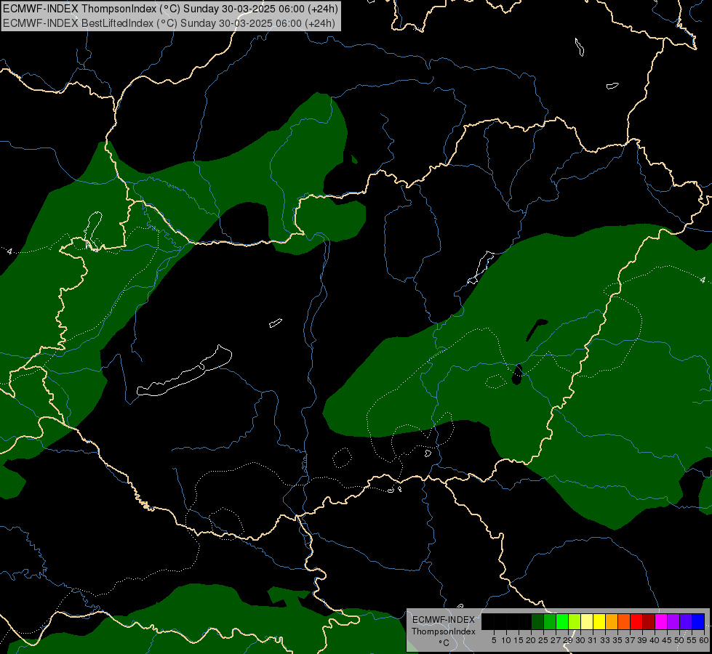Pick the pure yellow 31–33 legend swatch

[x=599, y=621]
